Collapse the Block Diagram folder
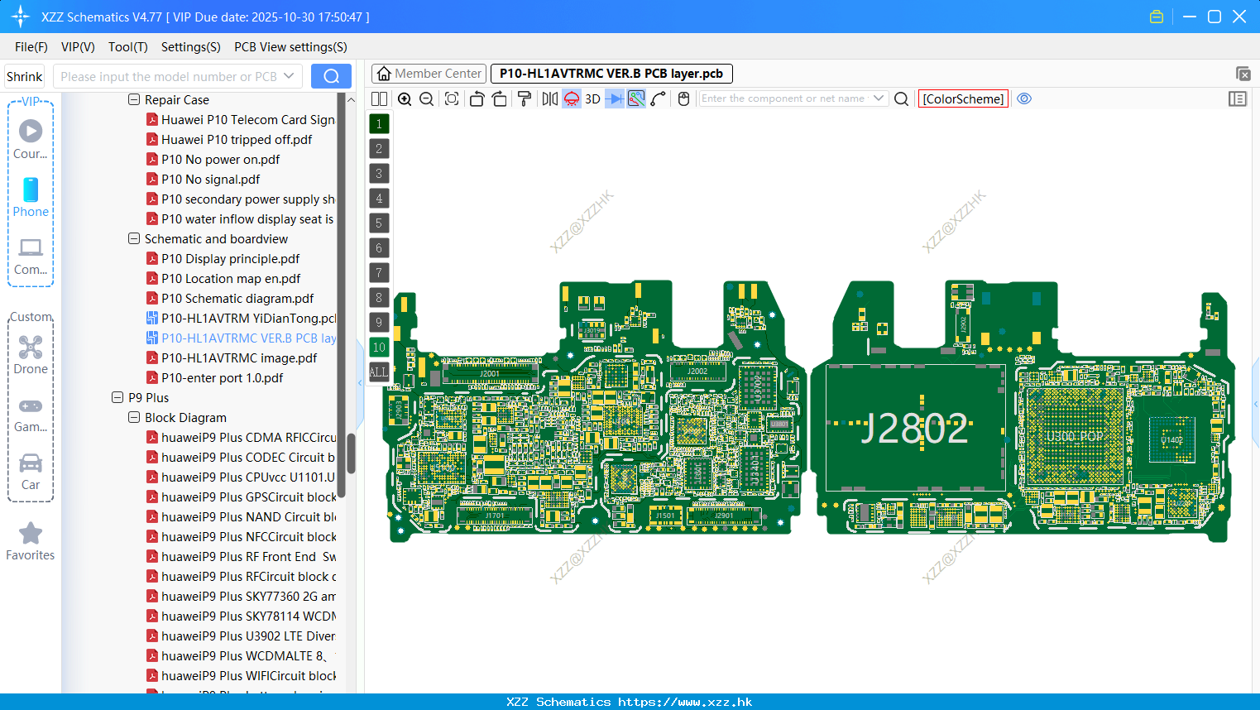The image size is (1260, 710). [134, 417]
